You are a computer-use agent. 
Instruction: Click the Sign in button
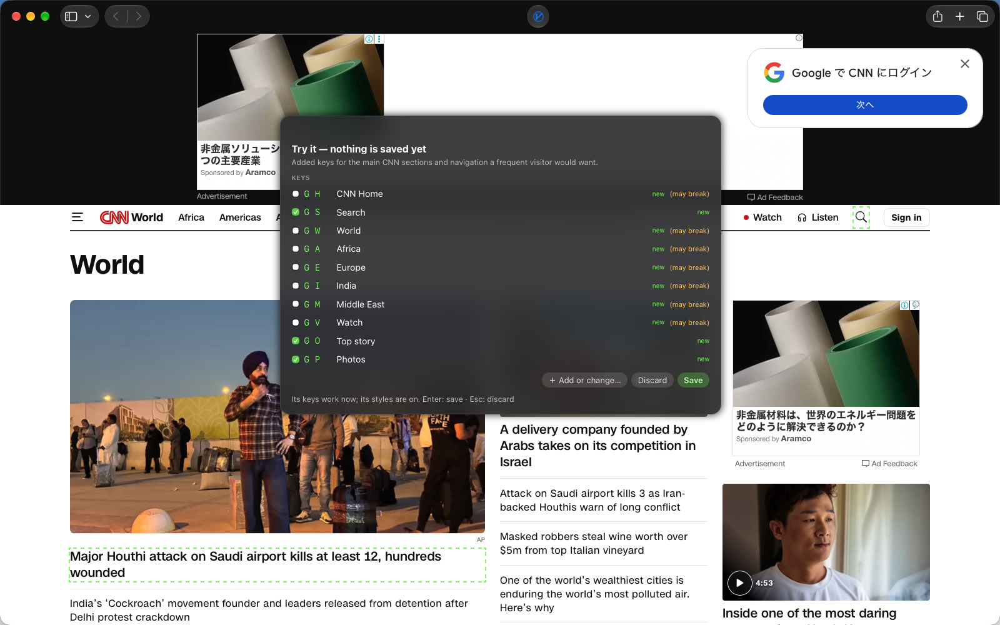[906, 217]
